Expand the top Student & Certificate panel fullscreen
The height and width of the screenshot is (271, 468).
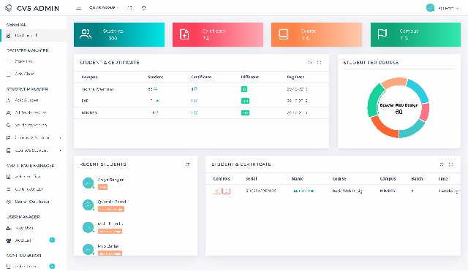319,63
